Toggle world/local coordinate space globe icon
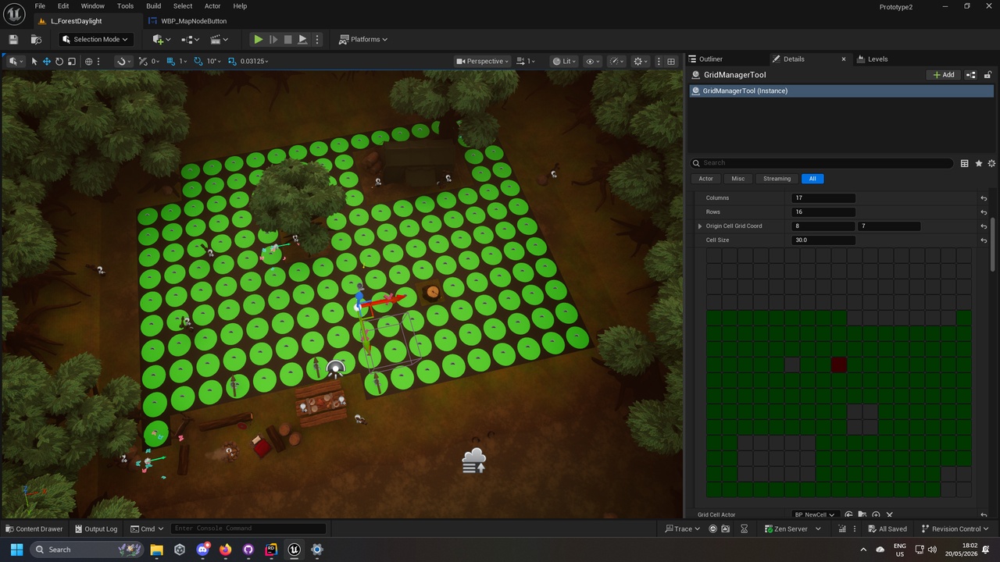The height and width of the screenshot is (562, 1000). [88, 61]
